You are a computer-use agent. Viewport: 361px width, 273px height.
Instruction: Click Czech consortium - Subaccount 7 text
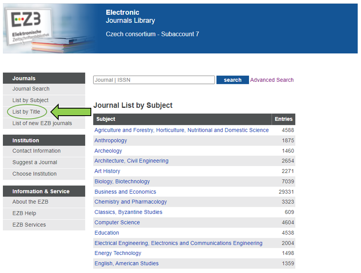152,34
